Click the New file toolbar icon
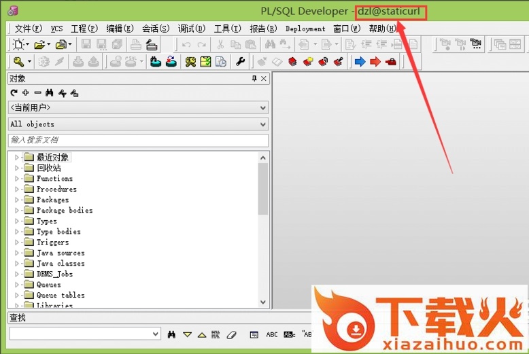Image resolution: width=529 pixels, height=354 pixels. coord(18,45)
